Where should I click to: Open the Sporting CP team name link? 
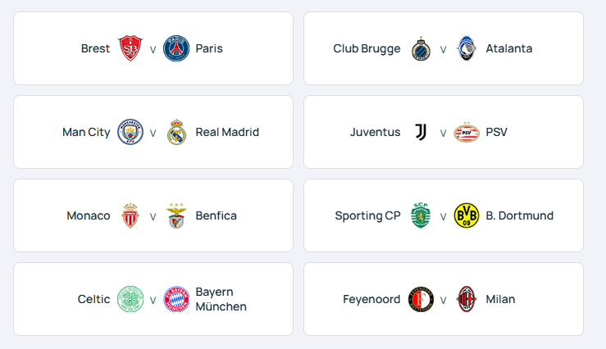click(367, 215)
